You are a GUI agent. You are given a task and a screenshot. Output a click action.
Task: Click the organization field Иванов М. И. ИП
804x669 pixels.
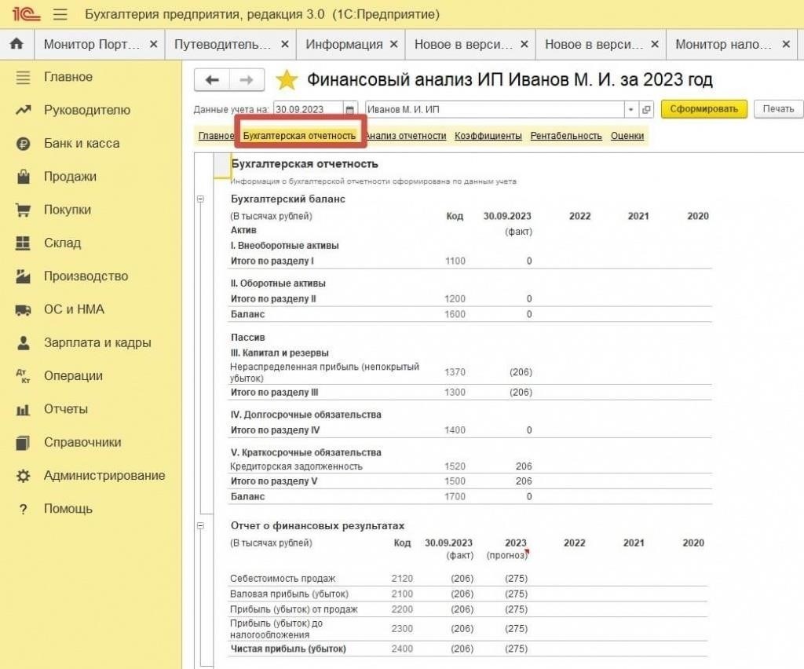coord(495,110)
